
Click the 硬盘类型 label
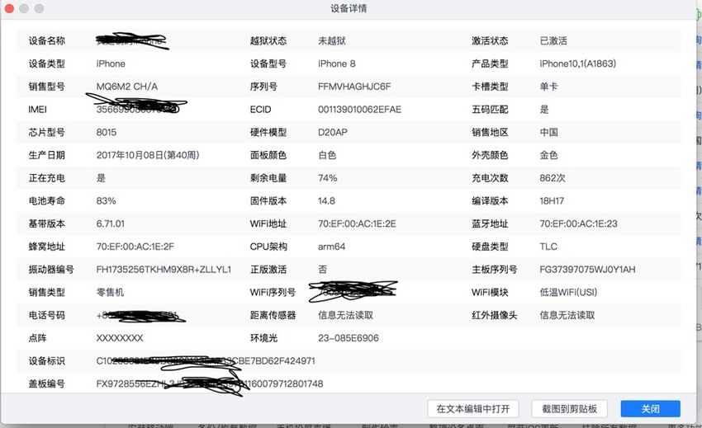click(x=490, y=246)
